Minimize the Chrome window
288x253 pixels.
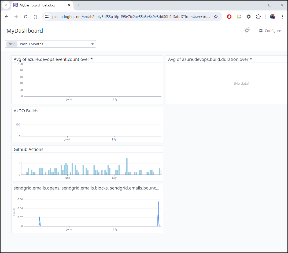[257, 5]
